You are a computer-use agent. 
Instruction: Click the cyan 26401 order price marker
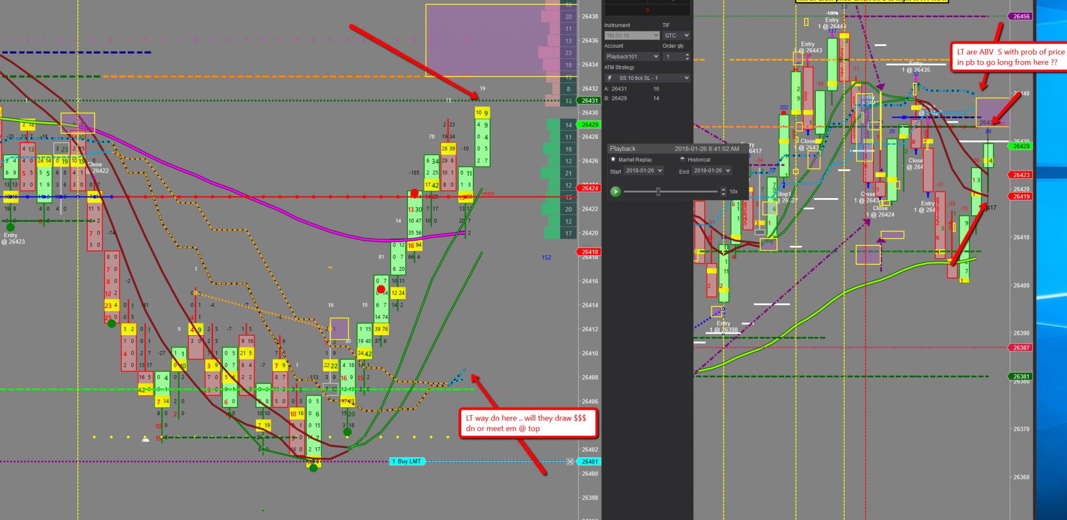pos(590,462)
